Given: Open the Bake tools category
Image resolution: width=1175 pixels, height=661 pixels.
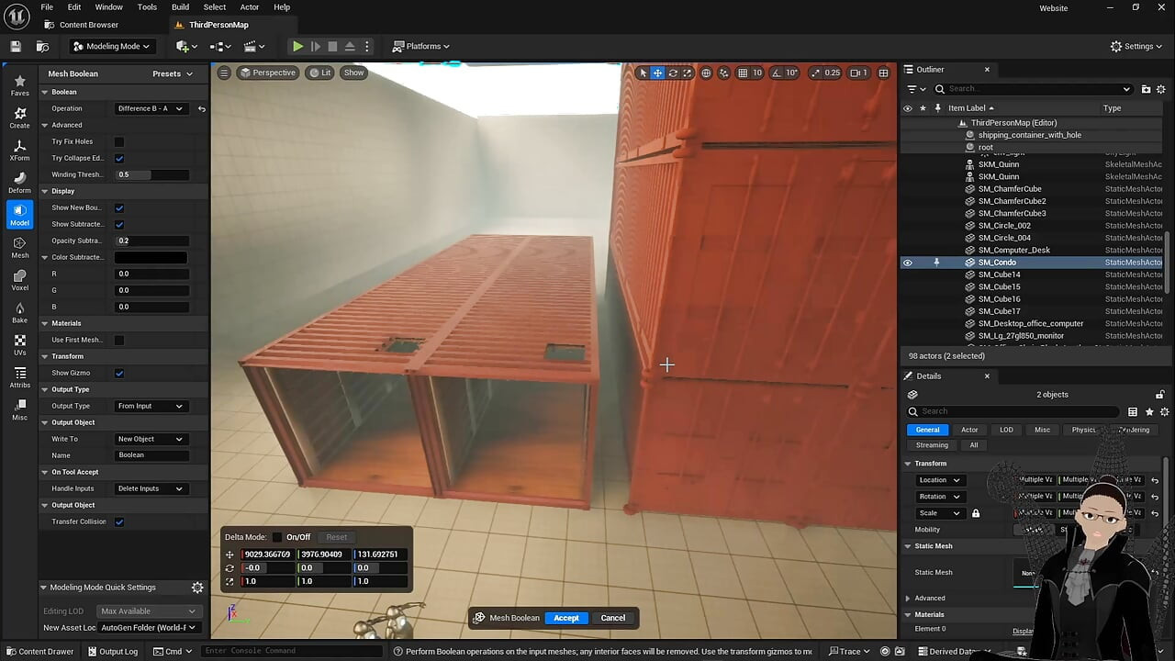Looking at the screenshot, I should 19,313.
